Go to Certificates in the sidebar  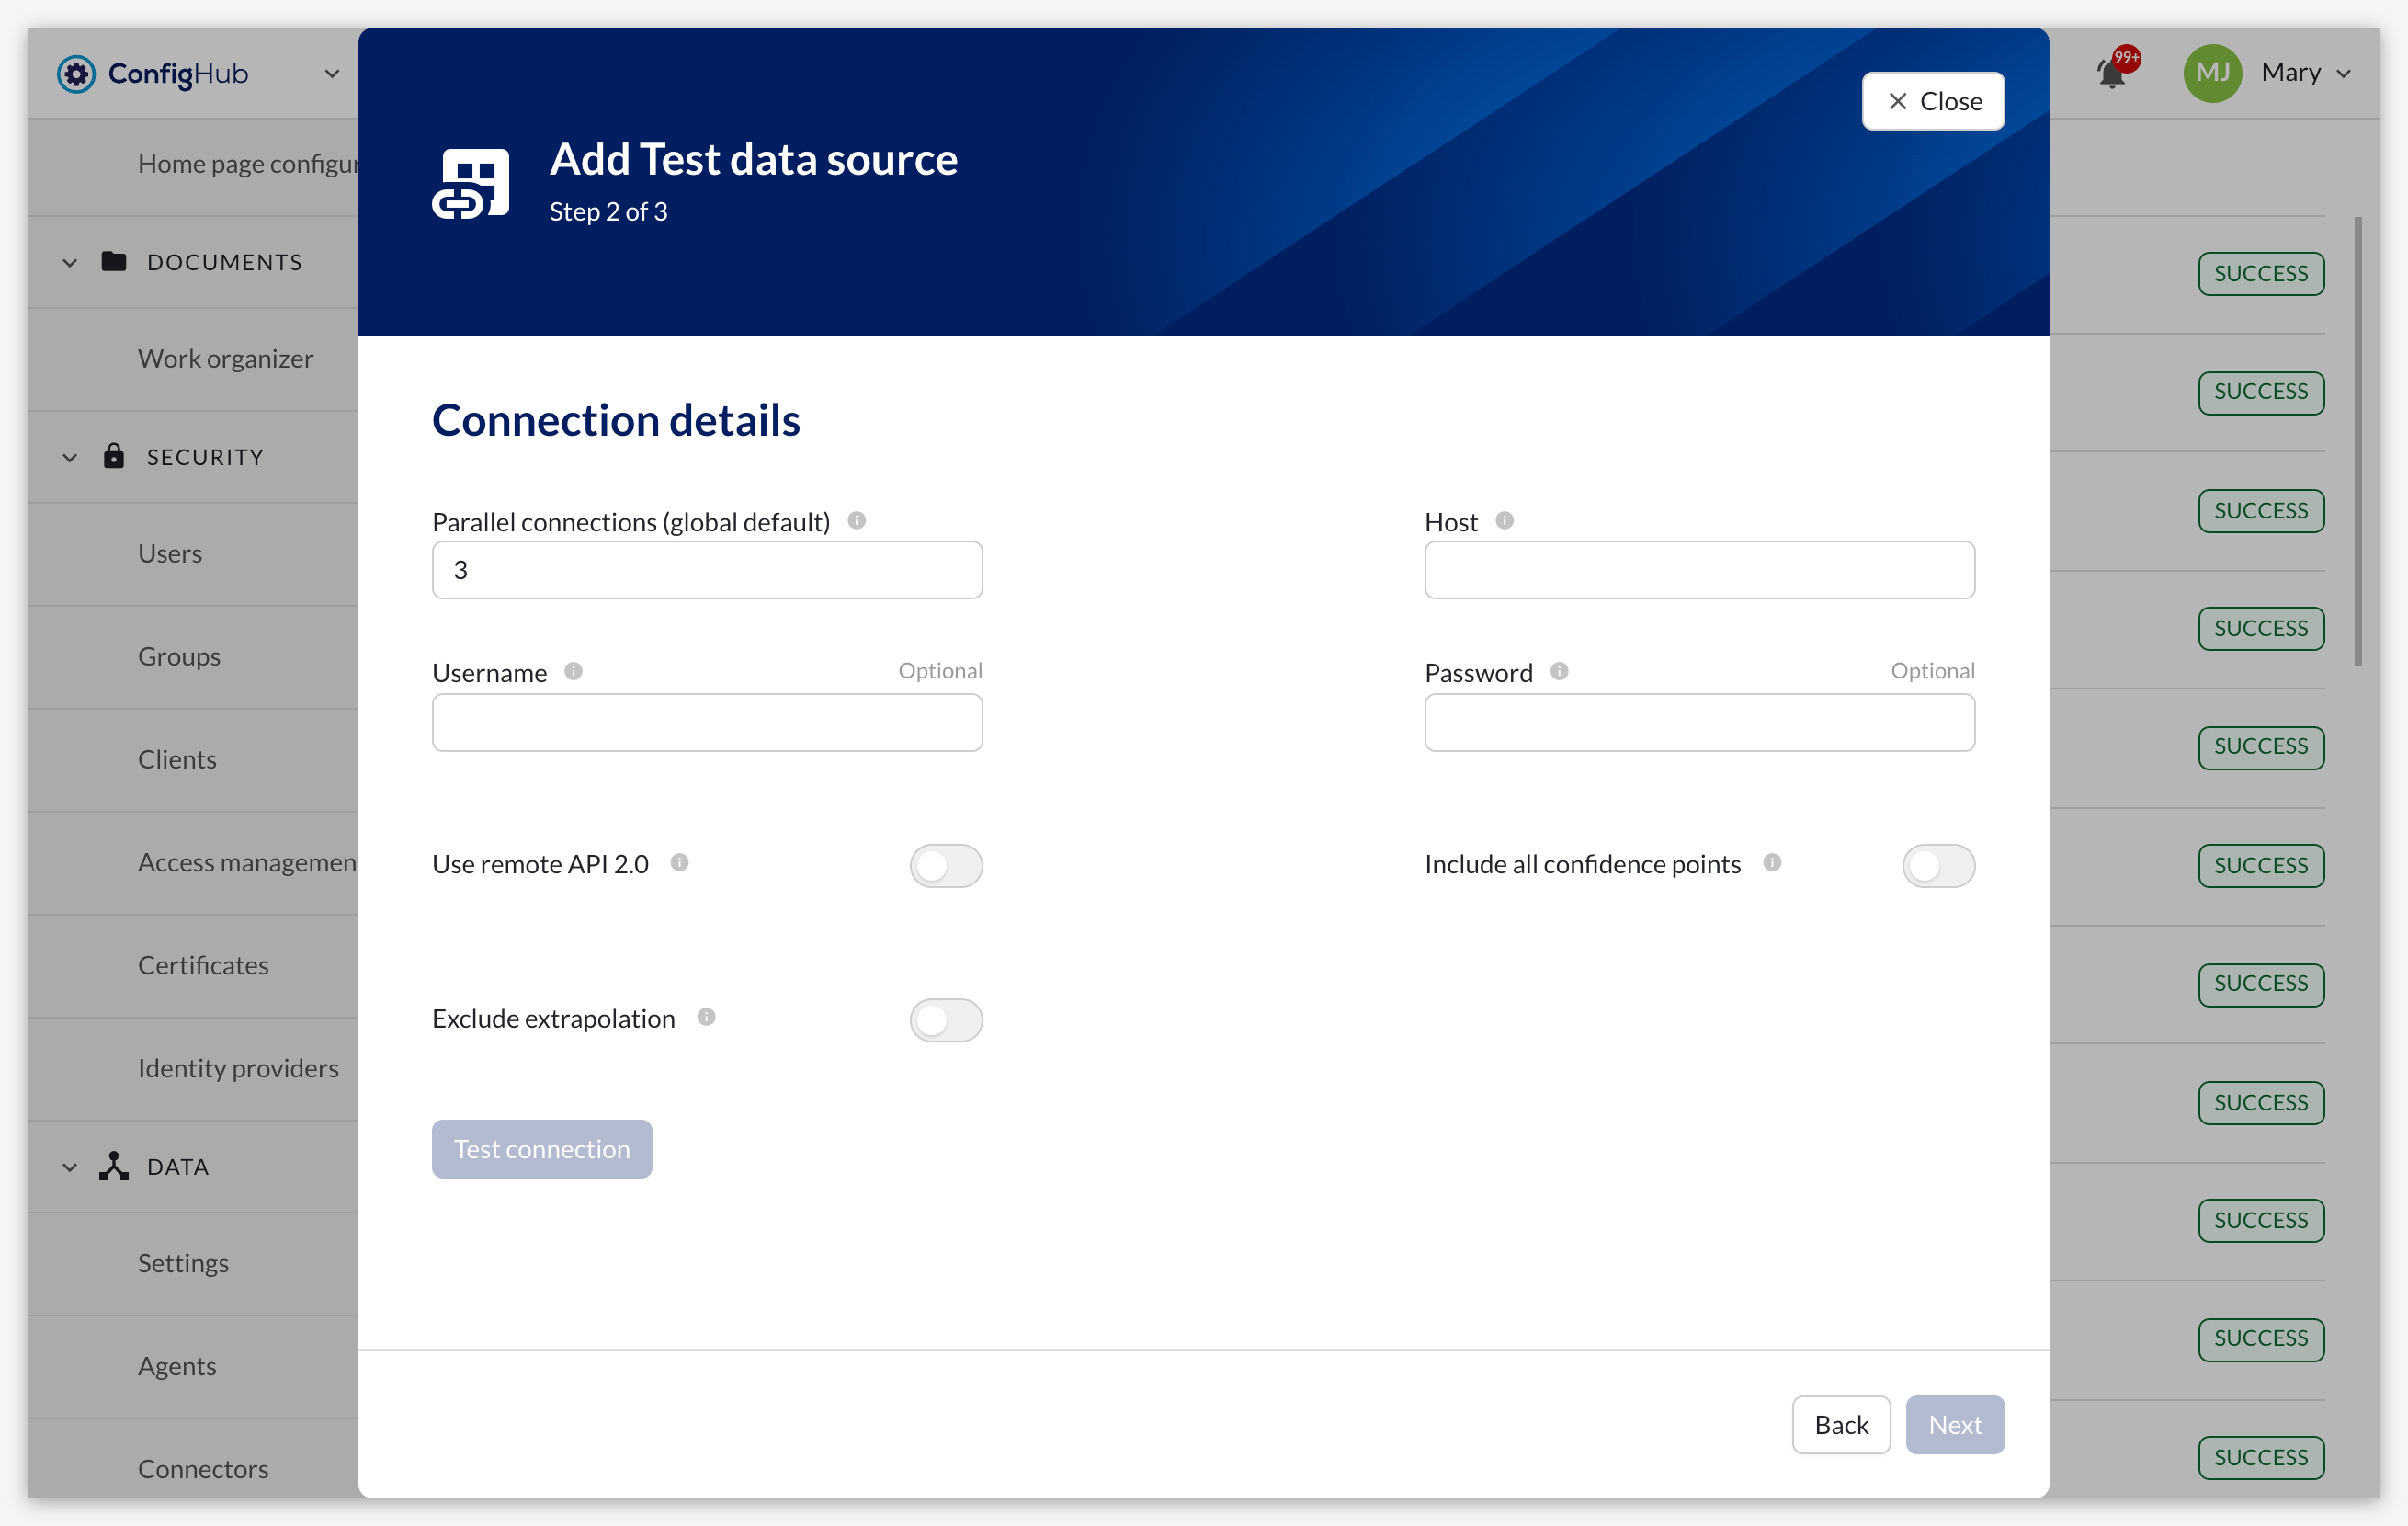click(203, 966)
